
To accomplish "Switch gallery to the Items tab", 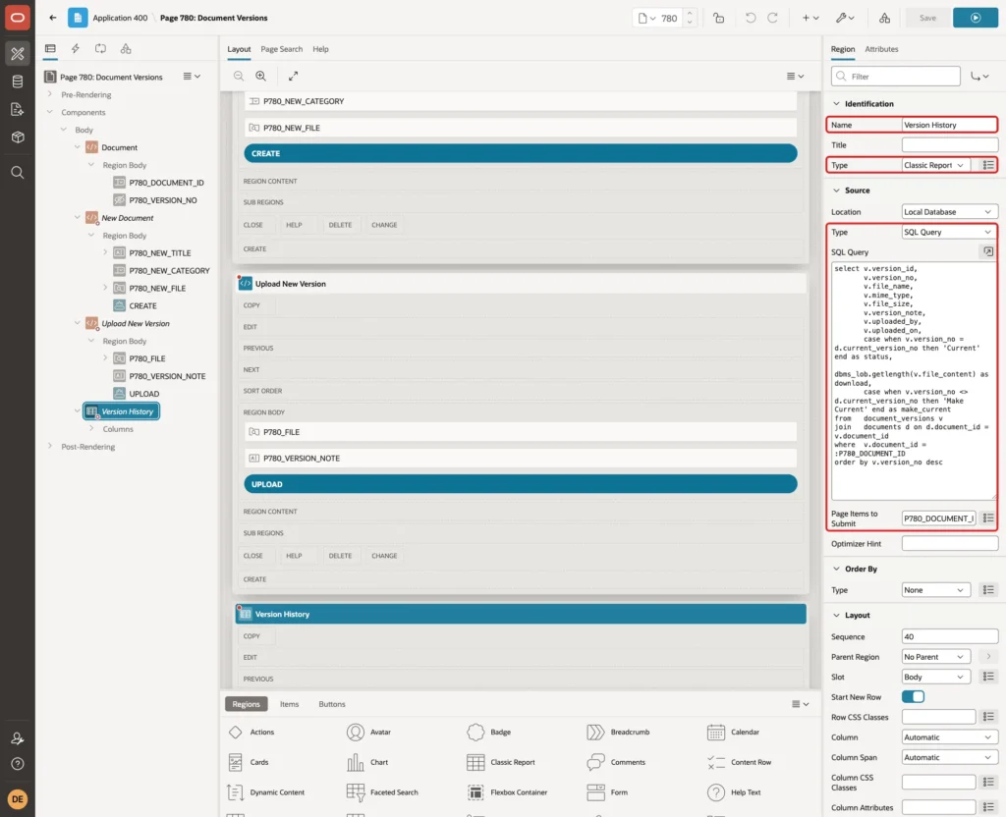I will coord(290,704).
